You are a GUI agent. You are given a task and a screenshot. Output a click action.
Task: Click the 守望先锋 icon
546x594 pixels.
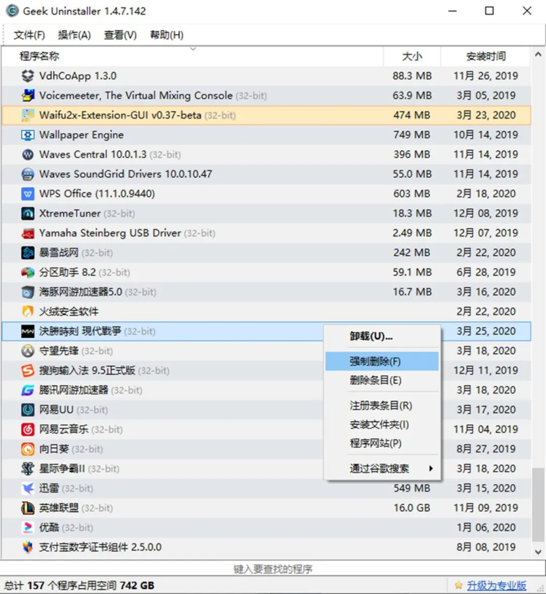pos(27,351)
